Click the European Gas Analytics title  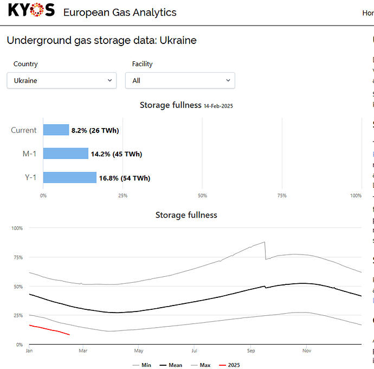(120, 12)
